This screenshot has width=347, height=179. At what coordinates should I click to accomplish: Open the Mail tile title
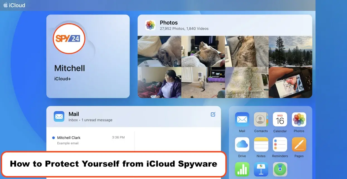[x=74, y=114]
